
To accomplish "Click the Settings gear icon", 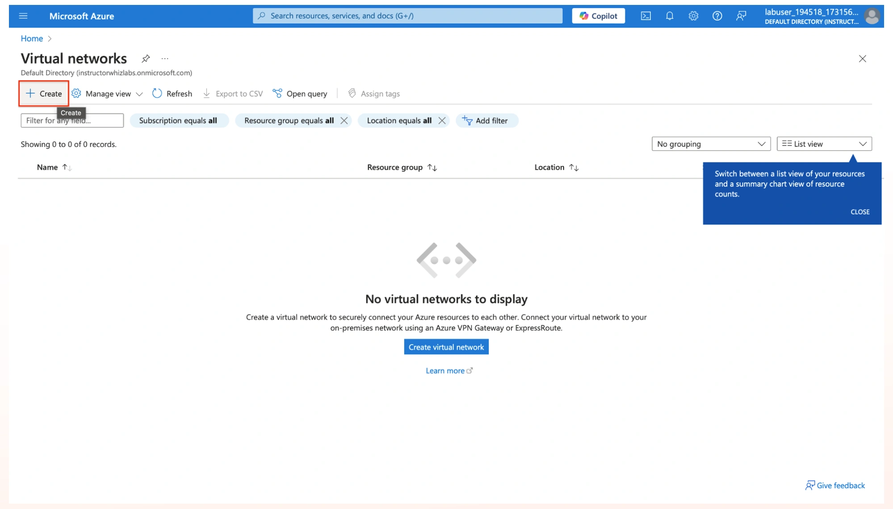I will [693, 15].
